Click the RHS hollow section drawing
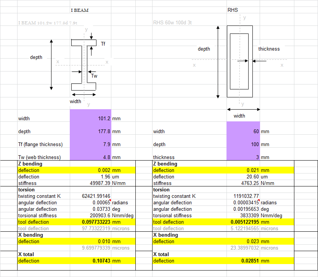Viewport: 318px width, 277px height. [239, 62]
